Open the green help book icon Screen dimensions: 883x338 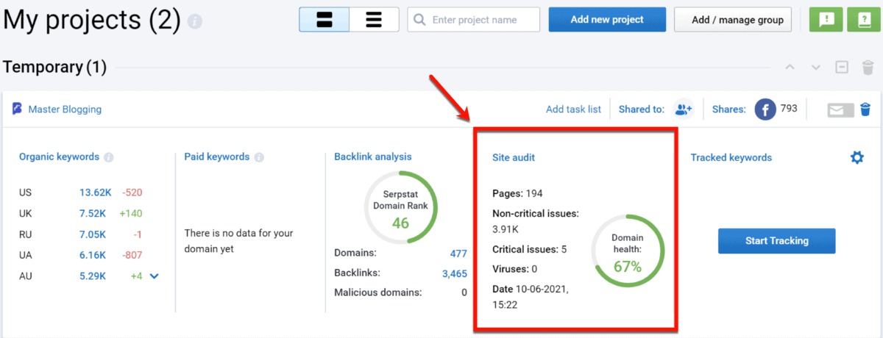864,20
